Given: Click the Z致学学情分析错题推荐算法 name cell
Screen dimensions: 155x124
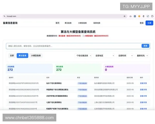Looking at the screenshot, I should tap(57, 96).
